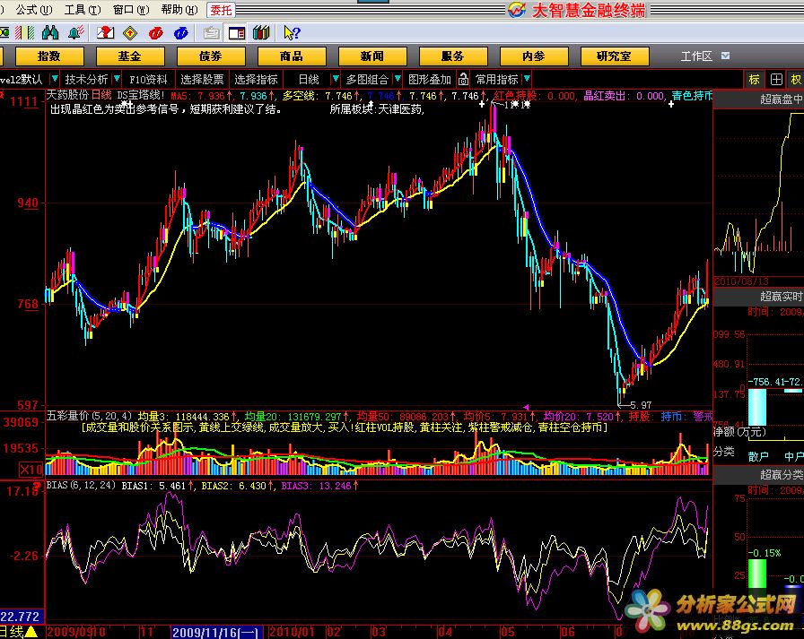Click the -22.772 BIAS value box
The image size is (804, 639).
tap(20, 617)
